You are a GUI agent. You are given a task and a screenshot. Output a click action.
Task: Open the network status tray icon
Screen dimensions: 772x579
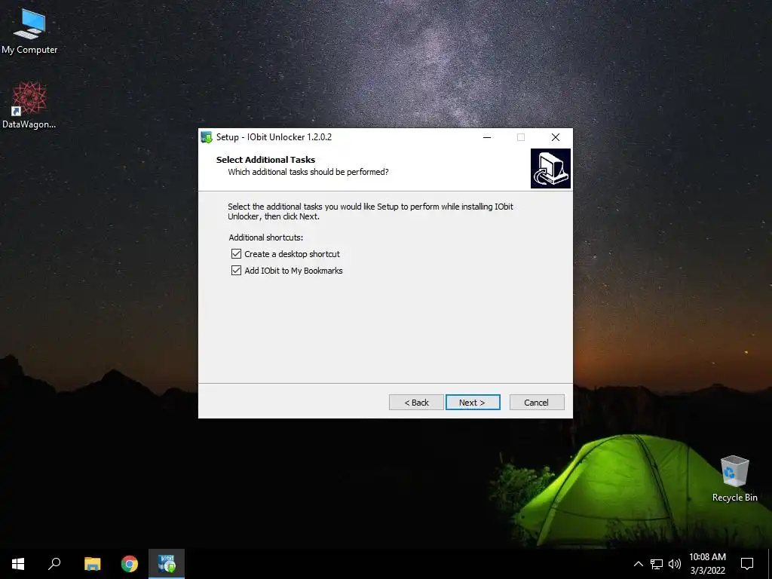pyautogui.click(x=657, y=564)
